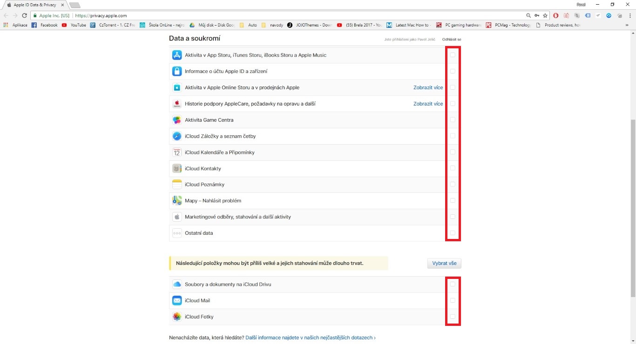Click the iCloud Mail envelope icon
The width and height of the screenshot is (636, 344).
coord(177,301)
